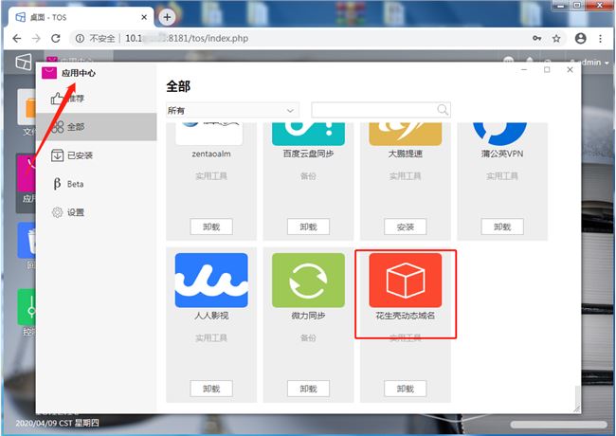Click the app search input field
The height and width of the screenshot is (436, 616).
coord(381,110)
